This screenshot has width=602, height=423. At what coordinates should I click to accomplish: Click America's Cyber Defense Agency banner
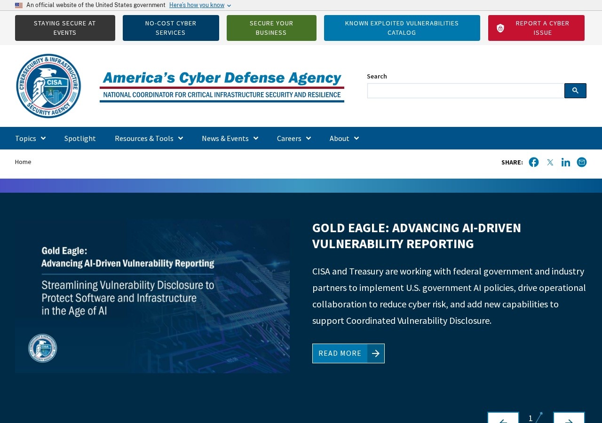(222, 86)
